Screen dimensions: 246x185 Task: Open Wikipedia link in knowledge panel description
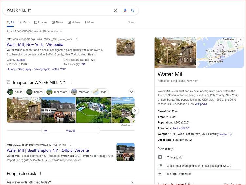pos(201,104)
